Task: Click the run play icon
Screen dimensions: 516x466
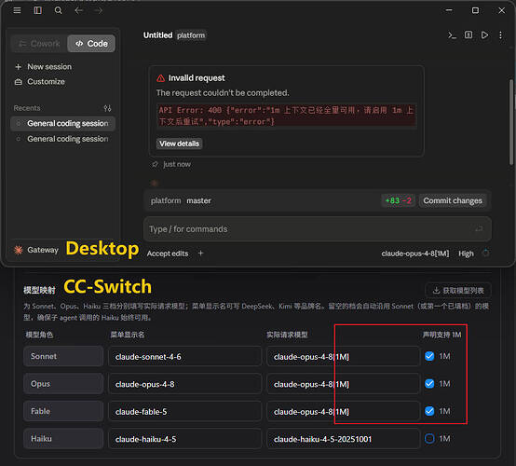Action: pos(484,35)
